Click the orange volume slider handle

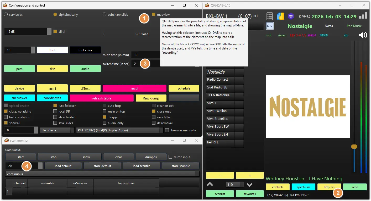click(x=354, y=147)
